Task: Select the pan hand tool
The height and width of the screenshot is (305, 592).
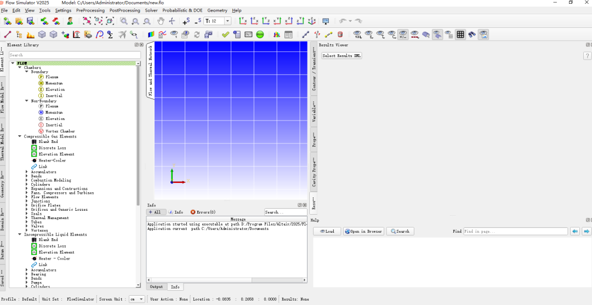Action: [161, 21]
